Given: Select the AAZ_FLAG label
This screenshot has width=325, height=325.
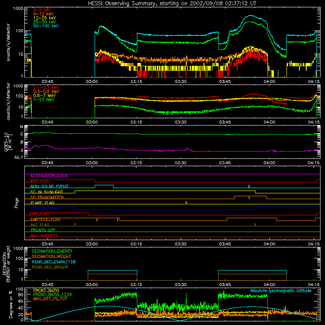Looking at the screenshot, I should tap(40, 225).
